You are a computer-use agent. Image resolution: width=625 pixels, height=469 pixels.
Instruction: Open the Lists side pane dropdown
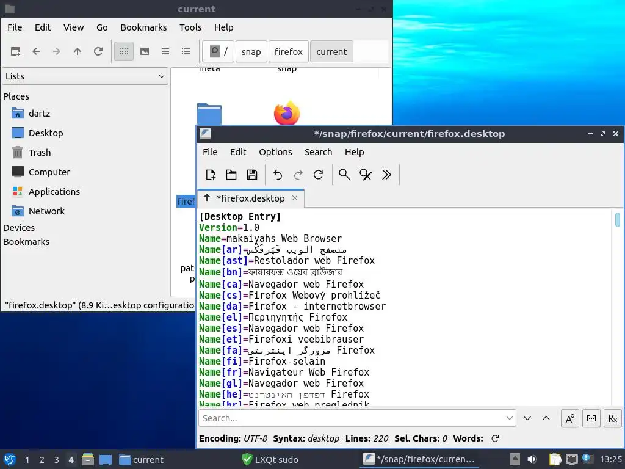coord(85,76)
